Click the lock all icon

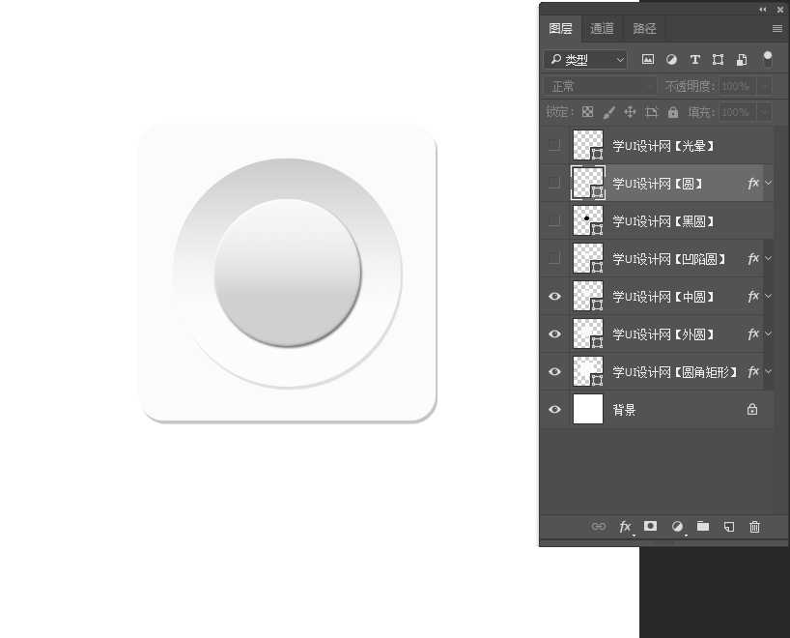point(673,112)
